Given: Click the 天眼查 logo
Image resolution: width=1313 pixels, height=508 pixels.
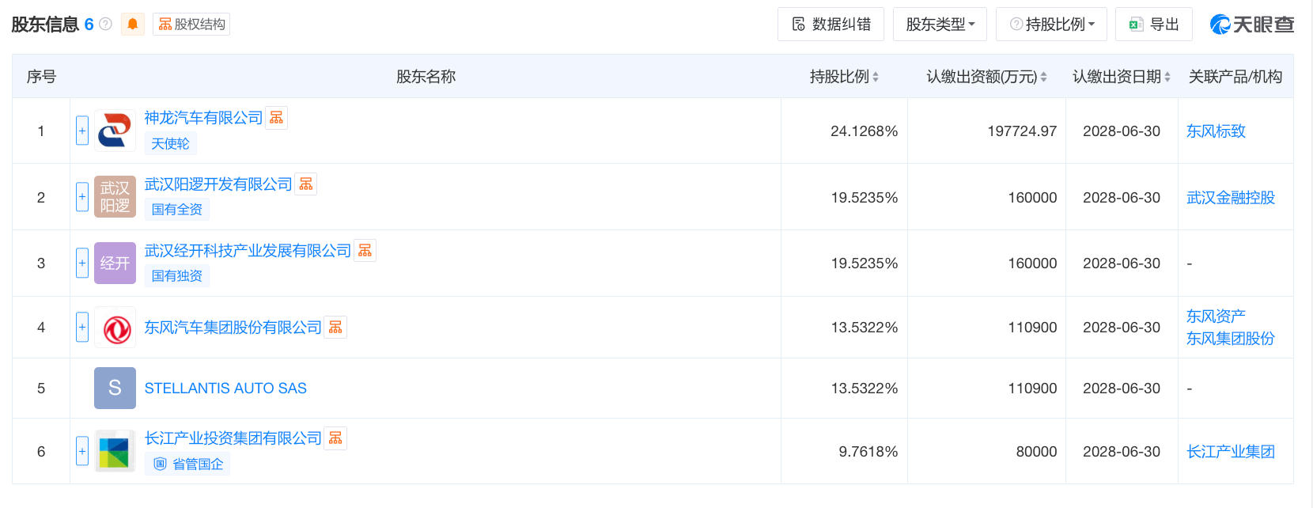Looking at the screenshot, I should (x=1251, y=25).
